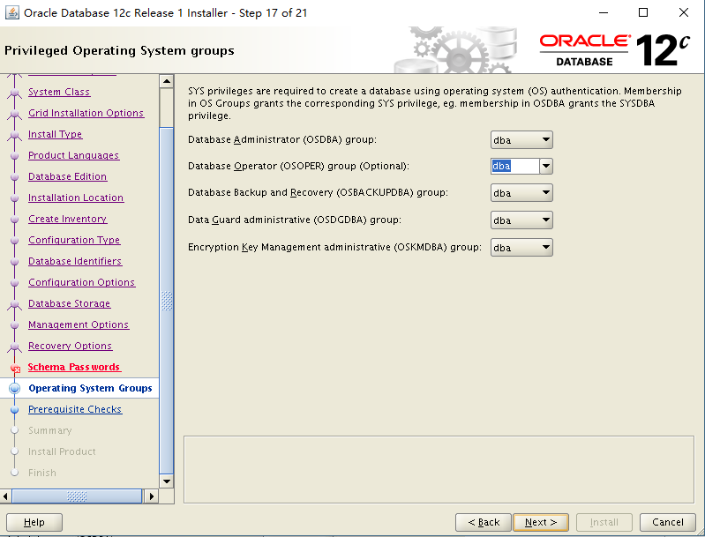This screenshot has width=705, height=537.
Task: Open the Management Options step
Action: [79, 324]
